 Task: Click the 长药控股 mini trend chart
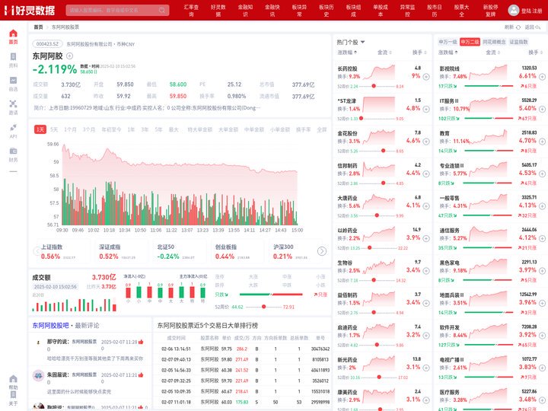(x=379, y=72)
